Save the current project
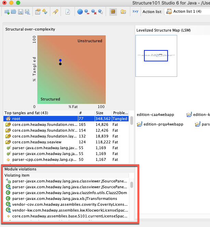 tap(21, 12)
